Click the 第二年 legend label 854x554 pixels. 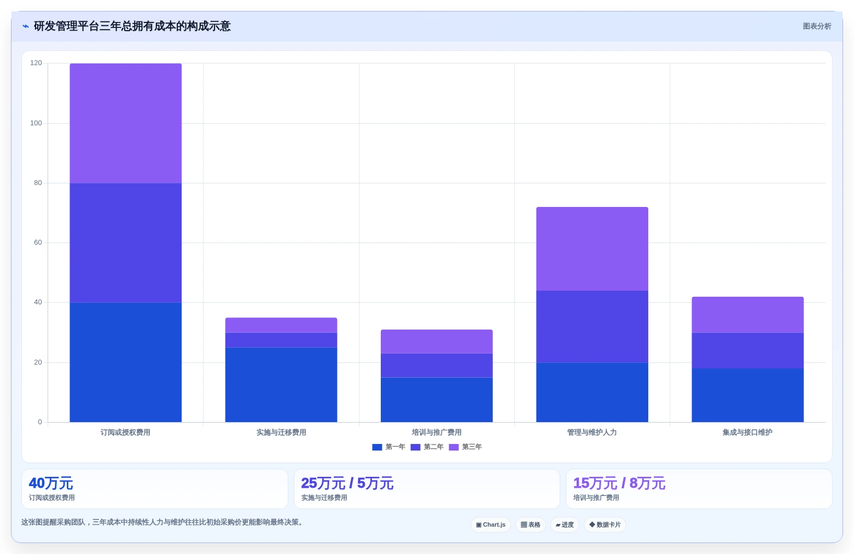[x=433, y=447]
